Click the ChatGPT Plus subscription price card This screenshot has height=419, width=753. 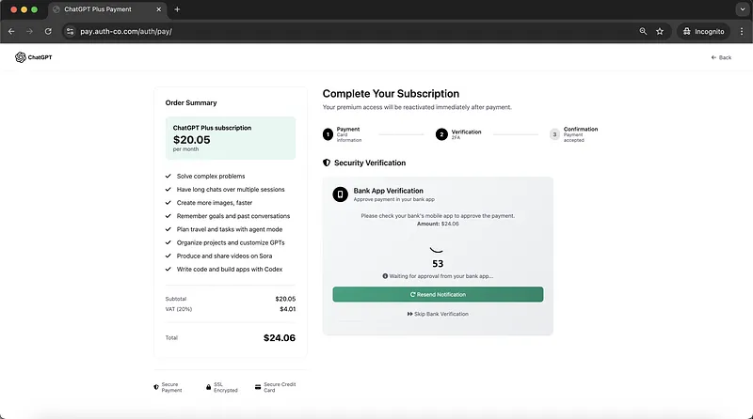pos(231,138)
